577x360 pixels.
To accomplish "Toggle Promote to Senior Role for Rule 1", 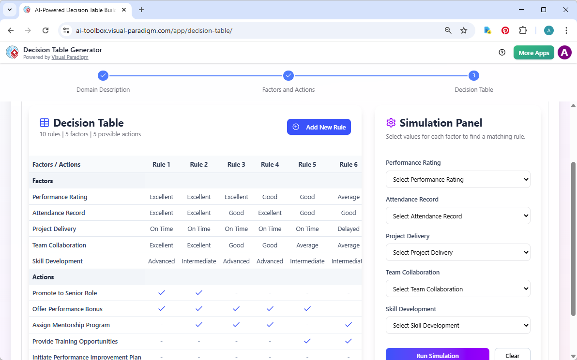I will pyautogui.click(x=161, y=292).
